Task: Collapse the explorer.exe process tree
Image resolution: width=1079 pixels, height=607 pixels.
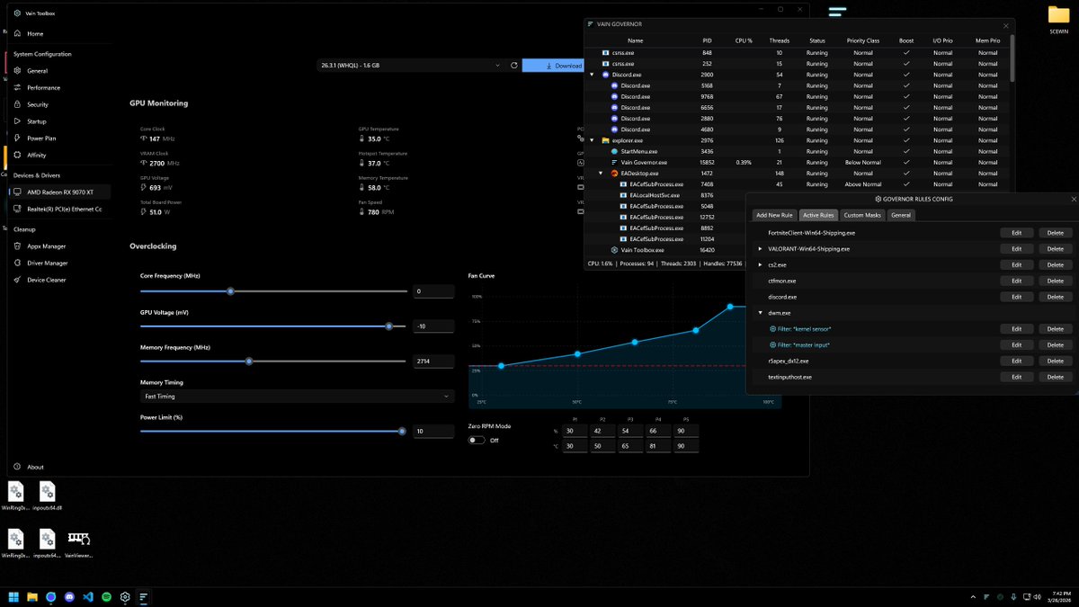Action: pos(592,140)
